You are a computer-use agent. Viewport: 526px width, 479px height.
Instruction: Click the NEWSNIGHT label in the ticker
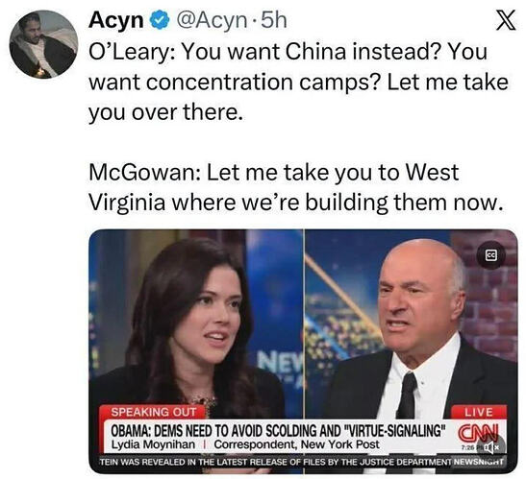click(478, 463)
